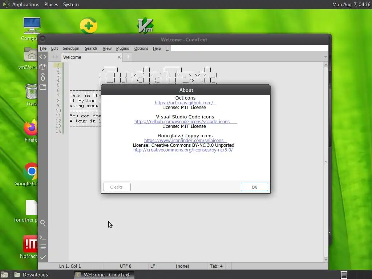Image resolution: width=372 pixels, height=279 pixels.
Task: Click the editor vertical scrollbar
Action: (x=326, y=162)
